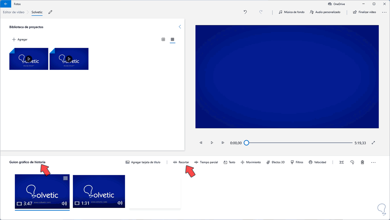Open the Movimiento tool
The image size is (390, 220).
(x=251, y=162)
